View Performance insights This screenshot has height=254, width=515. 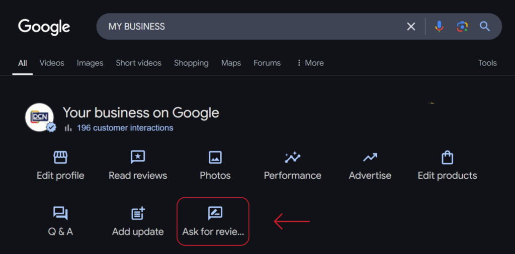coord(292,165)
